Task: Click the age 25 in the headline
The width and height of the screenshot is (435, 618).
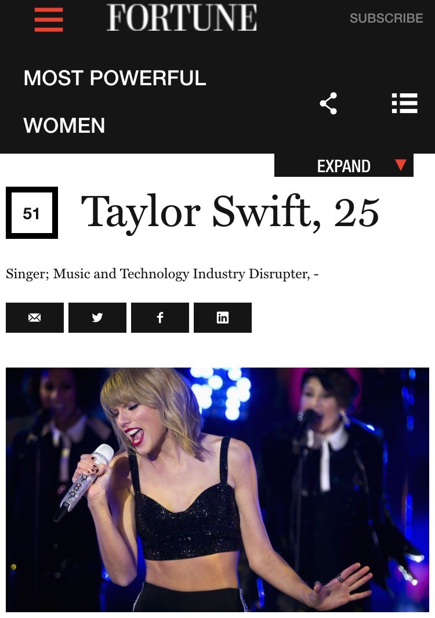Action: [357, 213]
